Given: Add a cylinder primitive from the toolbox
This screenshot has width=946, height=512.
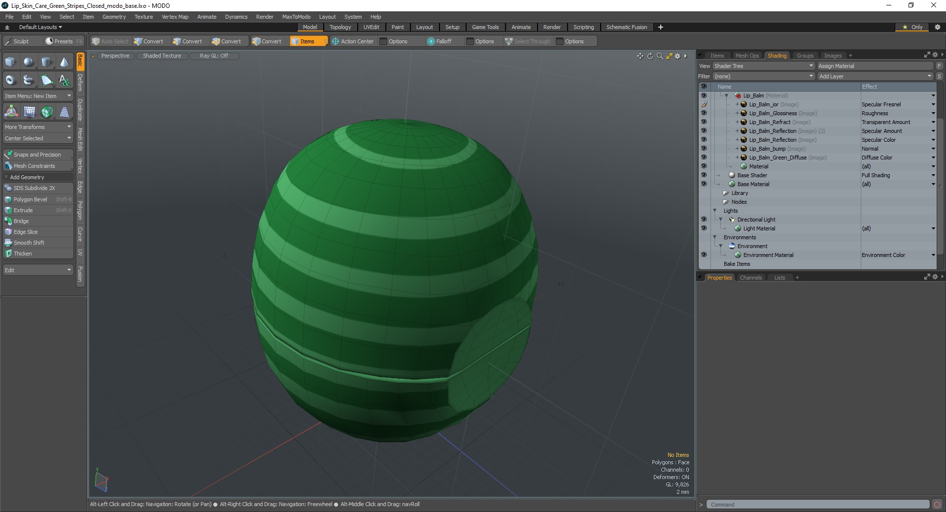Looking at the screenshot, I should pyautogui.click(x=47, y=62).
